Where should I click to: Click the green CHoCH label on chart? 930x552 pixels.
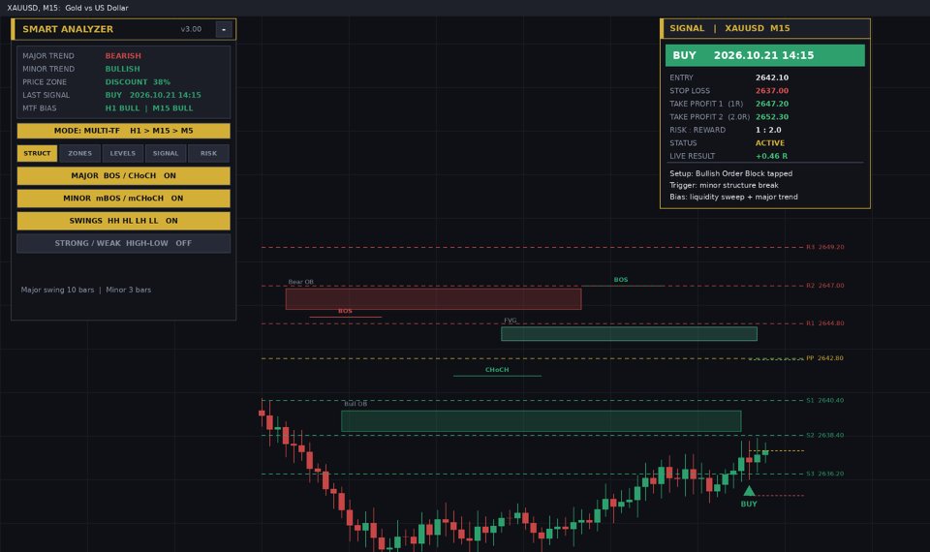click(x=497, y=370)
